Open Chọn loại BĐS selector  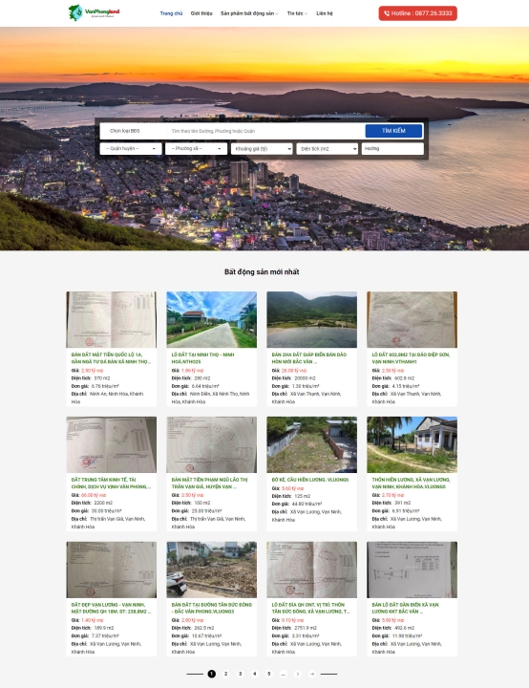[134, 131]
